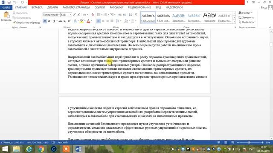Click the Save icon in quick access toolbar
This screenshot has height=153, width=273.
point(9,2)
